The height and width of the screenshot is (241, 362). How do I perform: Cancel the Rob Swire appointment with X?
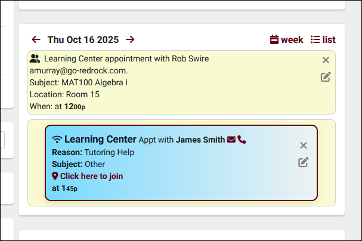tap(326, 60)
